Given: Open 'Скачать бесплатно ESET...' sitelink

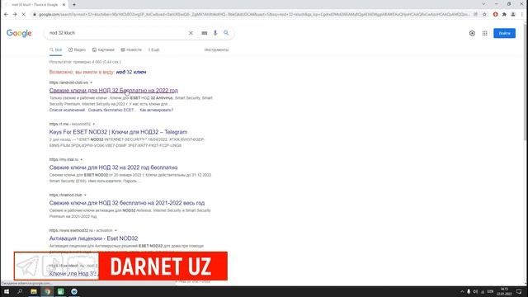Looking at the screenshot, I should (x=111, y=110).
